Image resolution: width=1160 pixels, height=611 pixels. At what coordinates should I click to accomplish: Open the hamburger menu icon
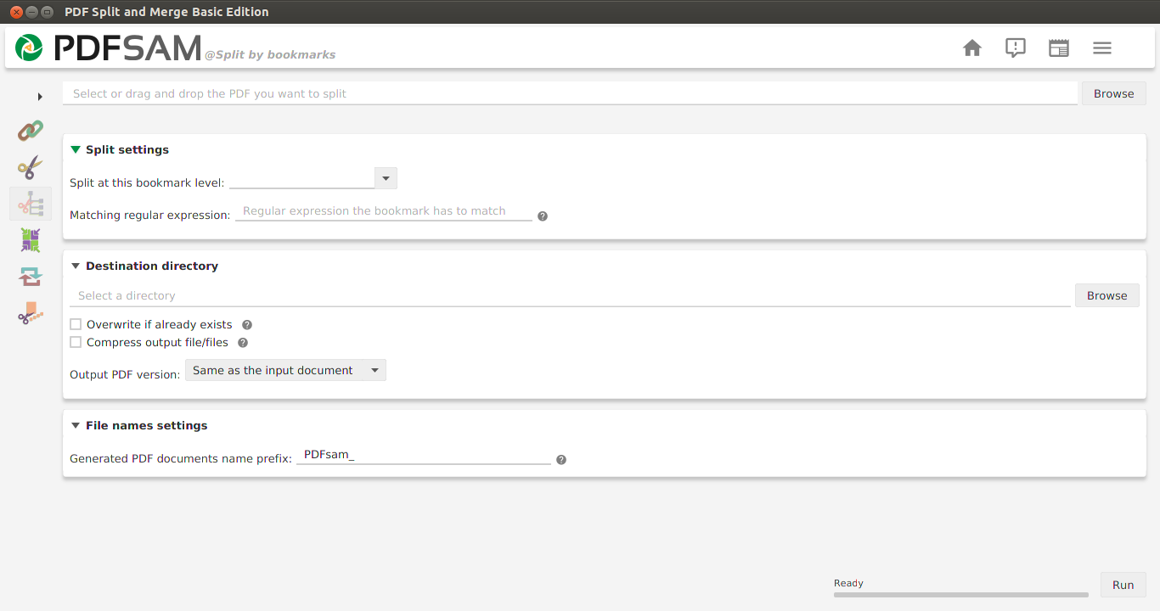(1102, 48)
